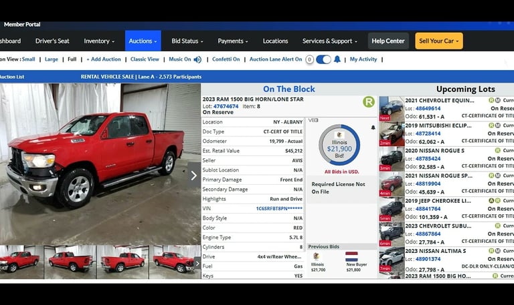This screenshot has width=514, height=305.
Task: Open Services & Support dropdown
Action: coord(329,41)
